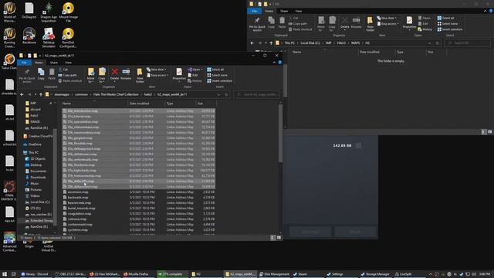Select 'Downloads' in the navigation pane
This screenshot has height=278, width=494.
pyautogui.click(x=38, y=177)
